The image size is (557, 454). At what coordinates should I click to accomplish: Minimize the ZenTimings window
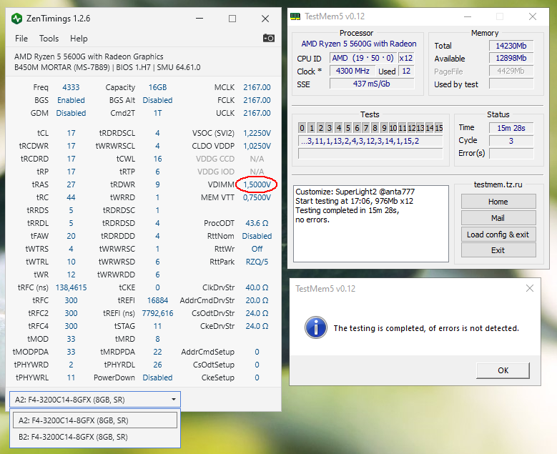tap(199, 19)
